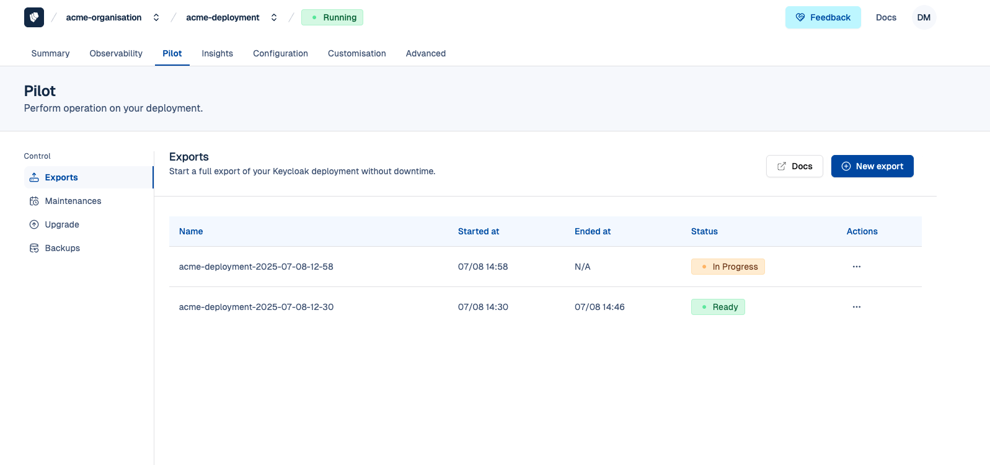Open the Exports Docs button
The width and height of the screenshot is (990, 465).
[x=794, y=166]
